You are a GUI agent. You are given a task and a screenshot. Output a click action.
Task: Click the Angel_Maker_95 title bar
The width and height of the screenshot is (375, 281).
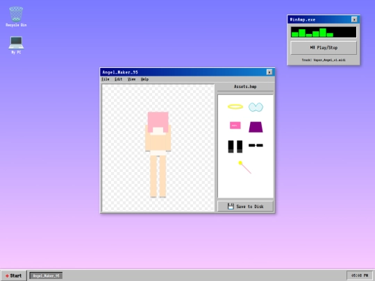click(187, 72)
